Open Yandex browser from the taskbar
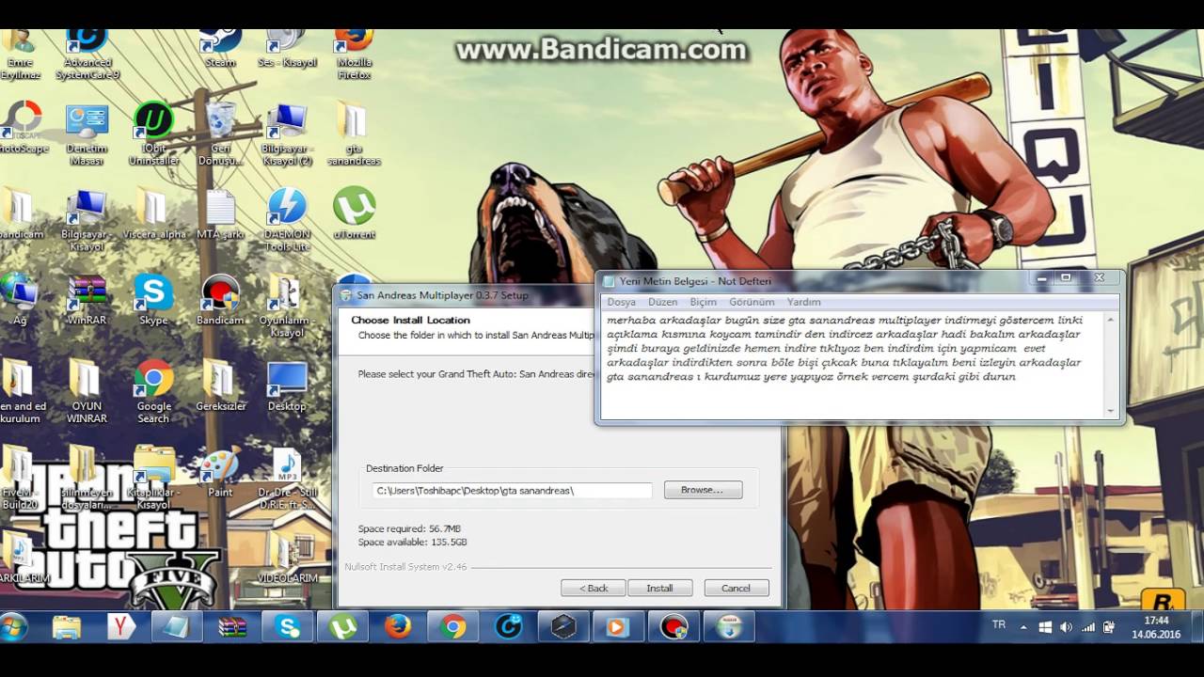 point(121,626)
